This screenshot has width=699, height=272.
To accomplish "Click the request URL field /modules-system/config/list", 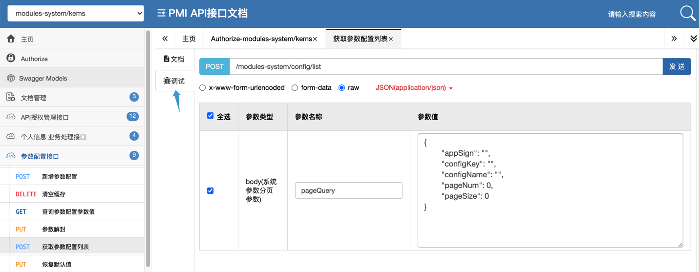I will (446, 66).
